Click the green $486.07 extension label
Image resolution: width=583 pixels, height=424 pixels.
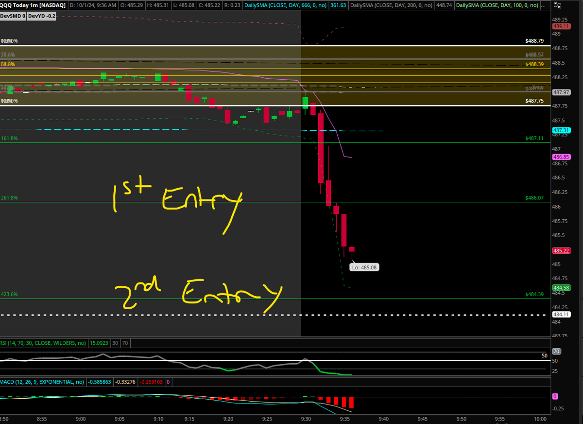pos(534,198)
